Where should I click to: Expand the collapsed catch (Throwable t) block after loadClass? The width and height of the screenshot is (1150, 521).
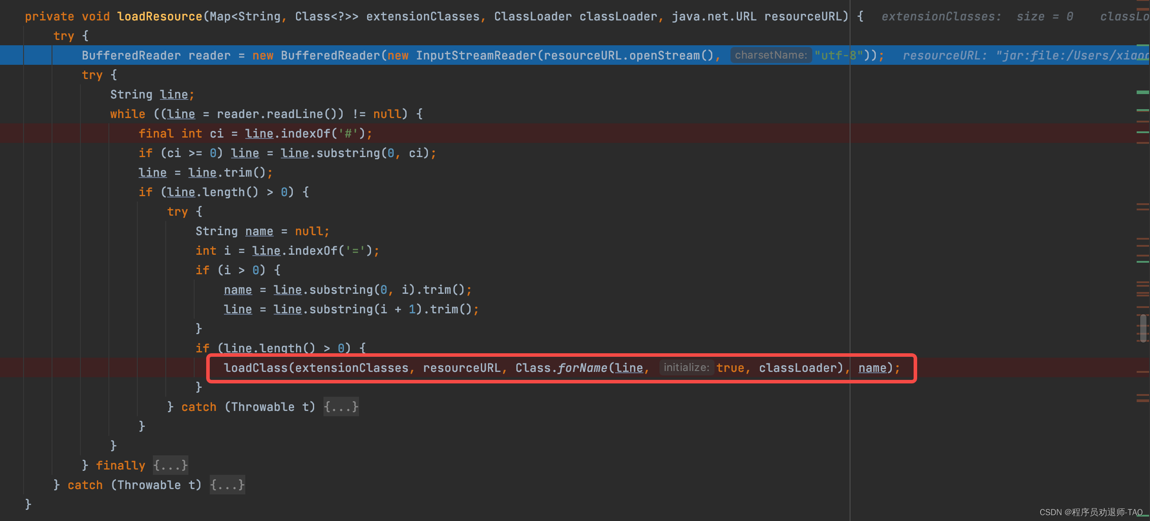pyautogui.click(x=341, y=407)
